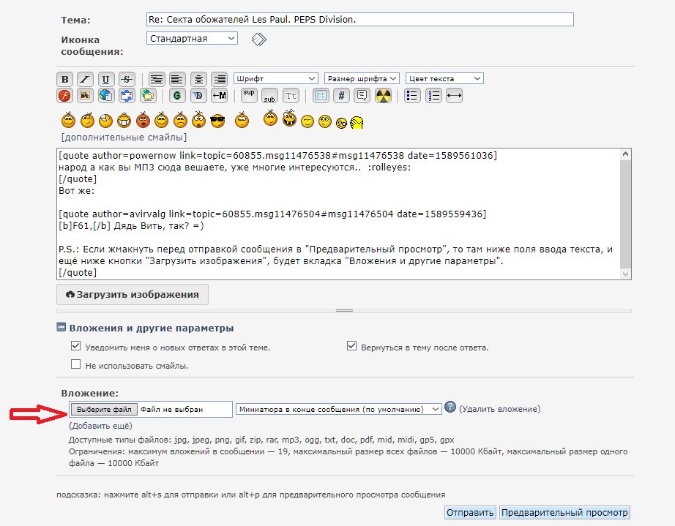Screen dimensions: 675x526
Task: Apply D shadow text effect
Action: [x=198, y=96]
